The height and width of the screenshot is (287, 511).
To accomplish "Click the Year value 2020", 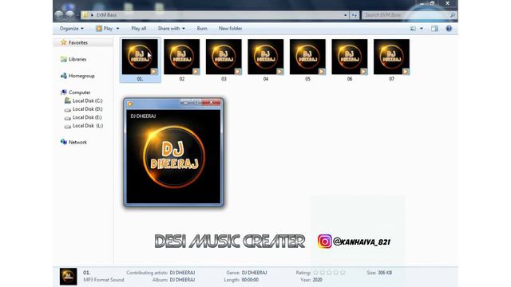I will [x=318, y=280].
